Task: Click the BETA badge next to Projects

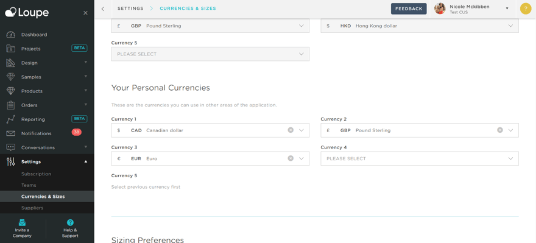Action: pos(79,48)
